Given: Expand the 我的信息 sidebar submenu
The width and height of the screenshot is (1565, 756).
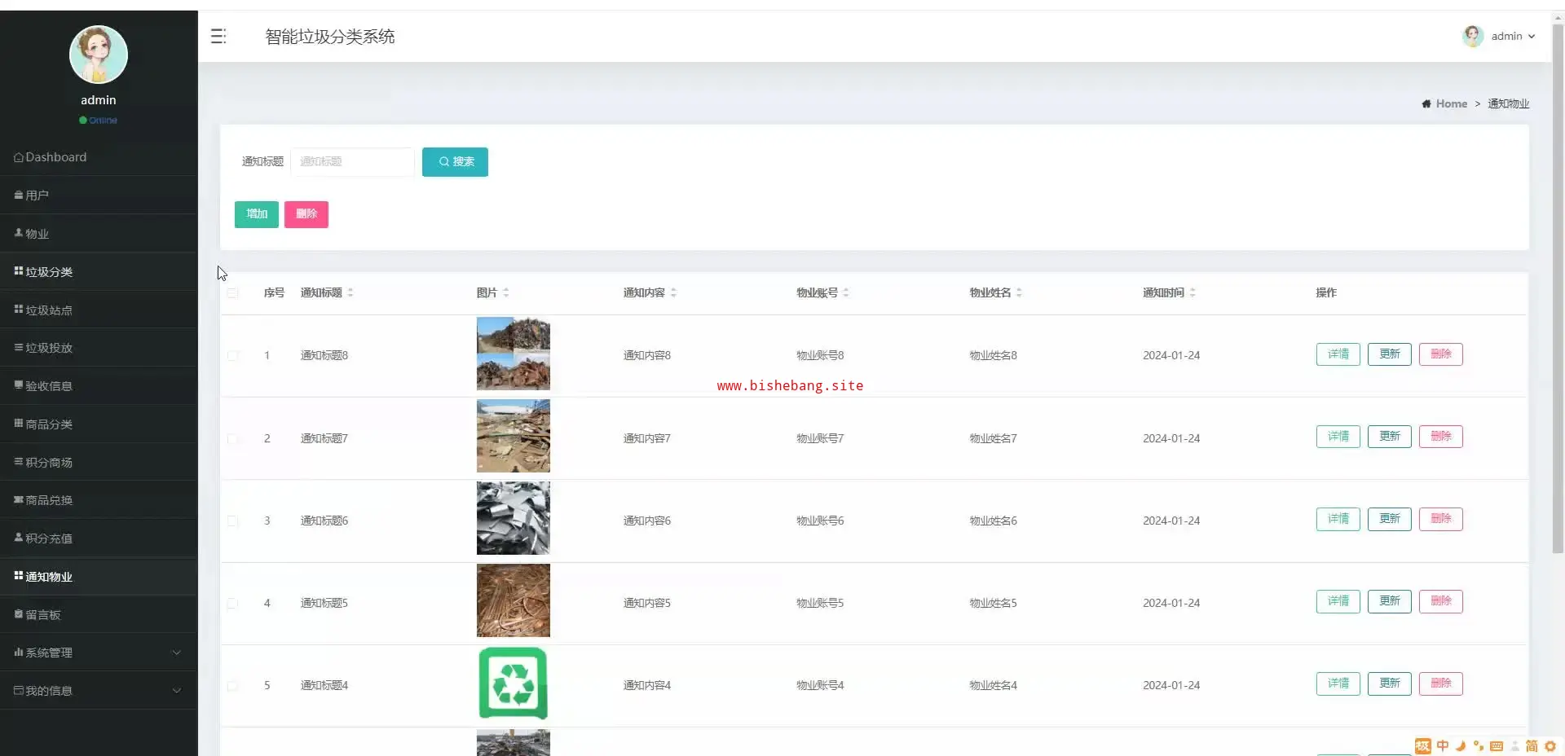Looking at the screenshot, I should click(98, 691).
